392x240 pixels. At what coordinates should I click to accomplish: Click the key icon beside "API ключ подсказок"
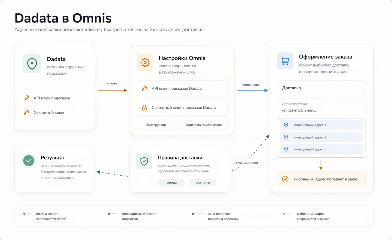(x=26, y=98)
